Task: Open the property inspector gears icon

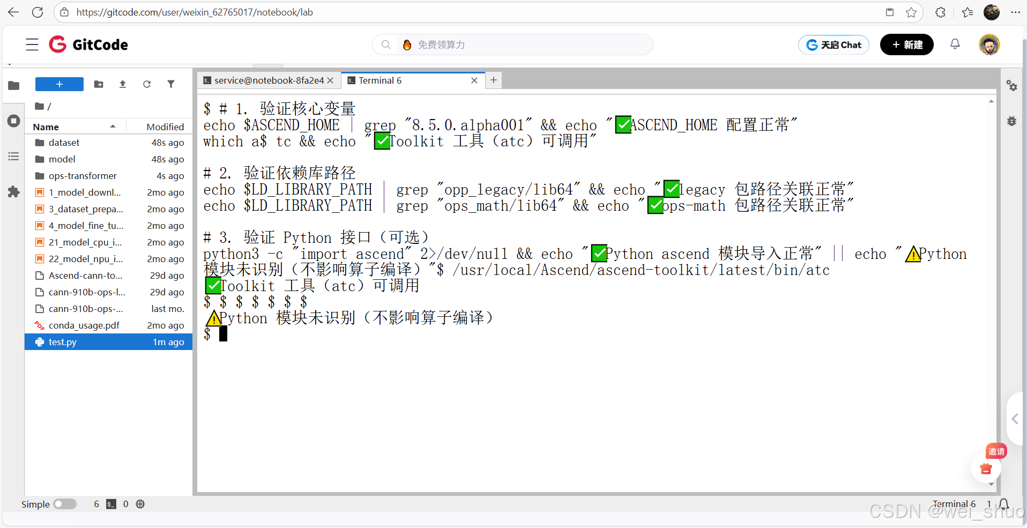Action: point(1011,85)
